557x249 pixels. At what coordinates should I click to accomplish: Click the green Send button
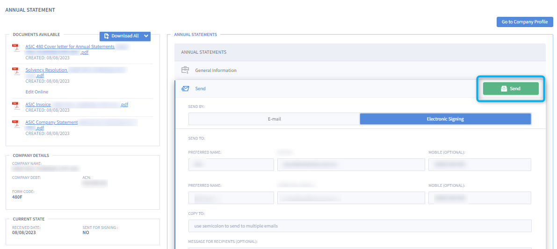(x=510, y=89)
